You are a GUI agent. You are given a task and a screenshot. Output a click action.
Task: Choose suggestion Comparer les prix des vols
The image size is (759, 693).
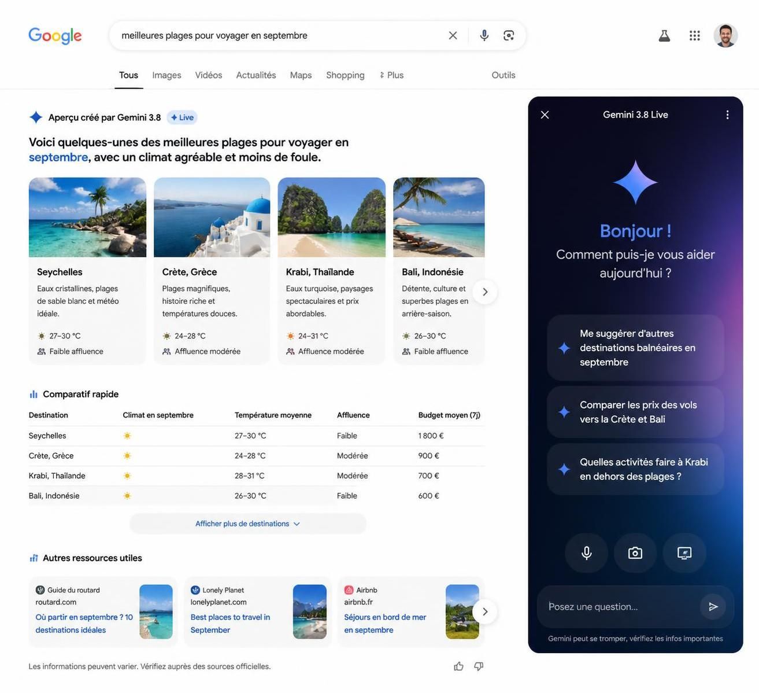635,412
